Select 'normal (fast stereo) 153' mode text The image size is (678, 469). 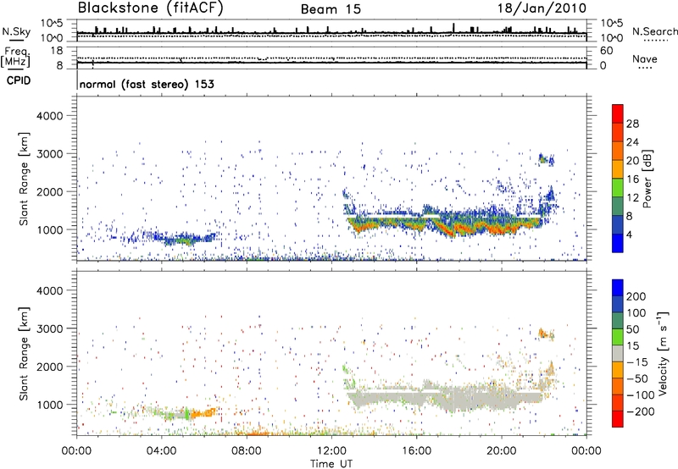(147, 84)
